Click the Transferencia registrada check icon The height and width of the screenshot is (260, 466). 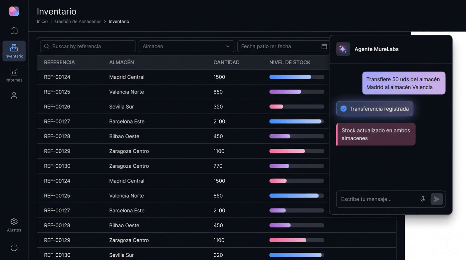[344, 109]
